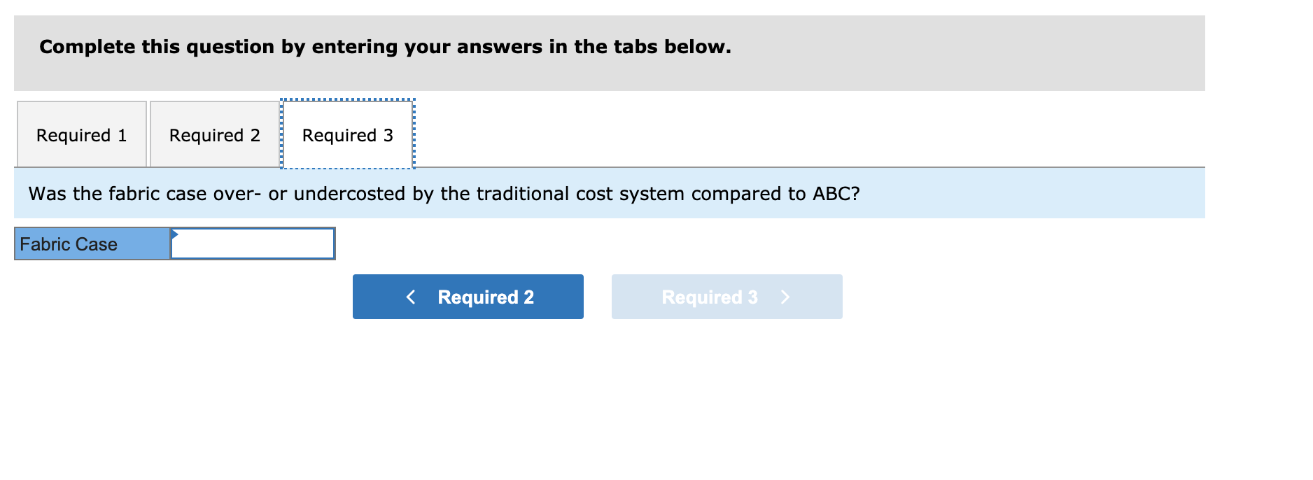Click the disabled Required 3 navigation button
This screenshot has width=1313, height=480.
point(726,297)
